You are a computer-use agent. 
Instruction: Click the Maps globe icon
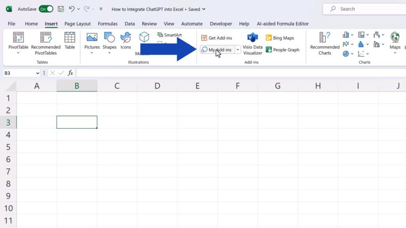click(x=395, y=37)
